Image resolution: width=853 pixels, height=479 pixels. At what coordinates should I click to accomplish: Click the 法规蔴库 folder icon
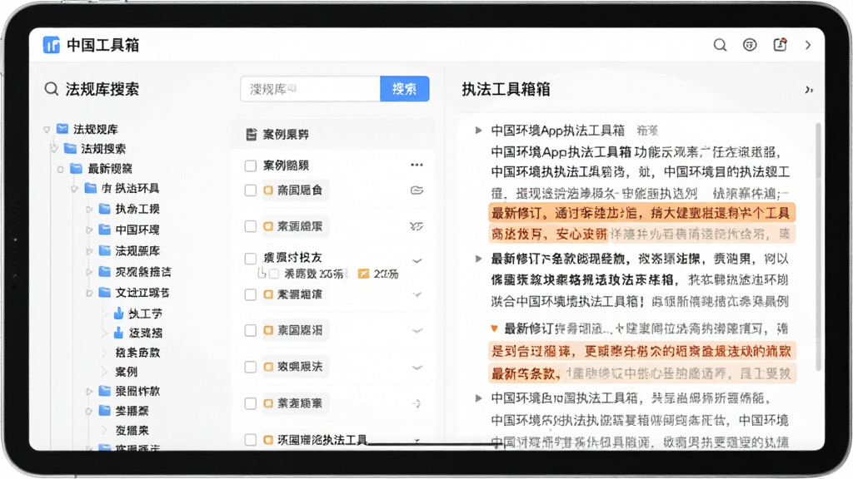pyautogui.click(x=104, y=250)
